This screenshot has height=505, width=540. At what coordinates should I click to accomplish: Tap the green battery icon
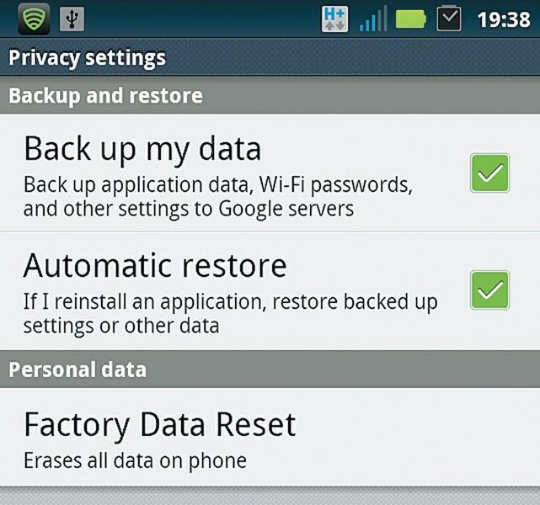click(x=411, y=19)
